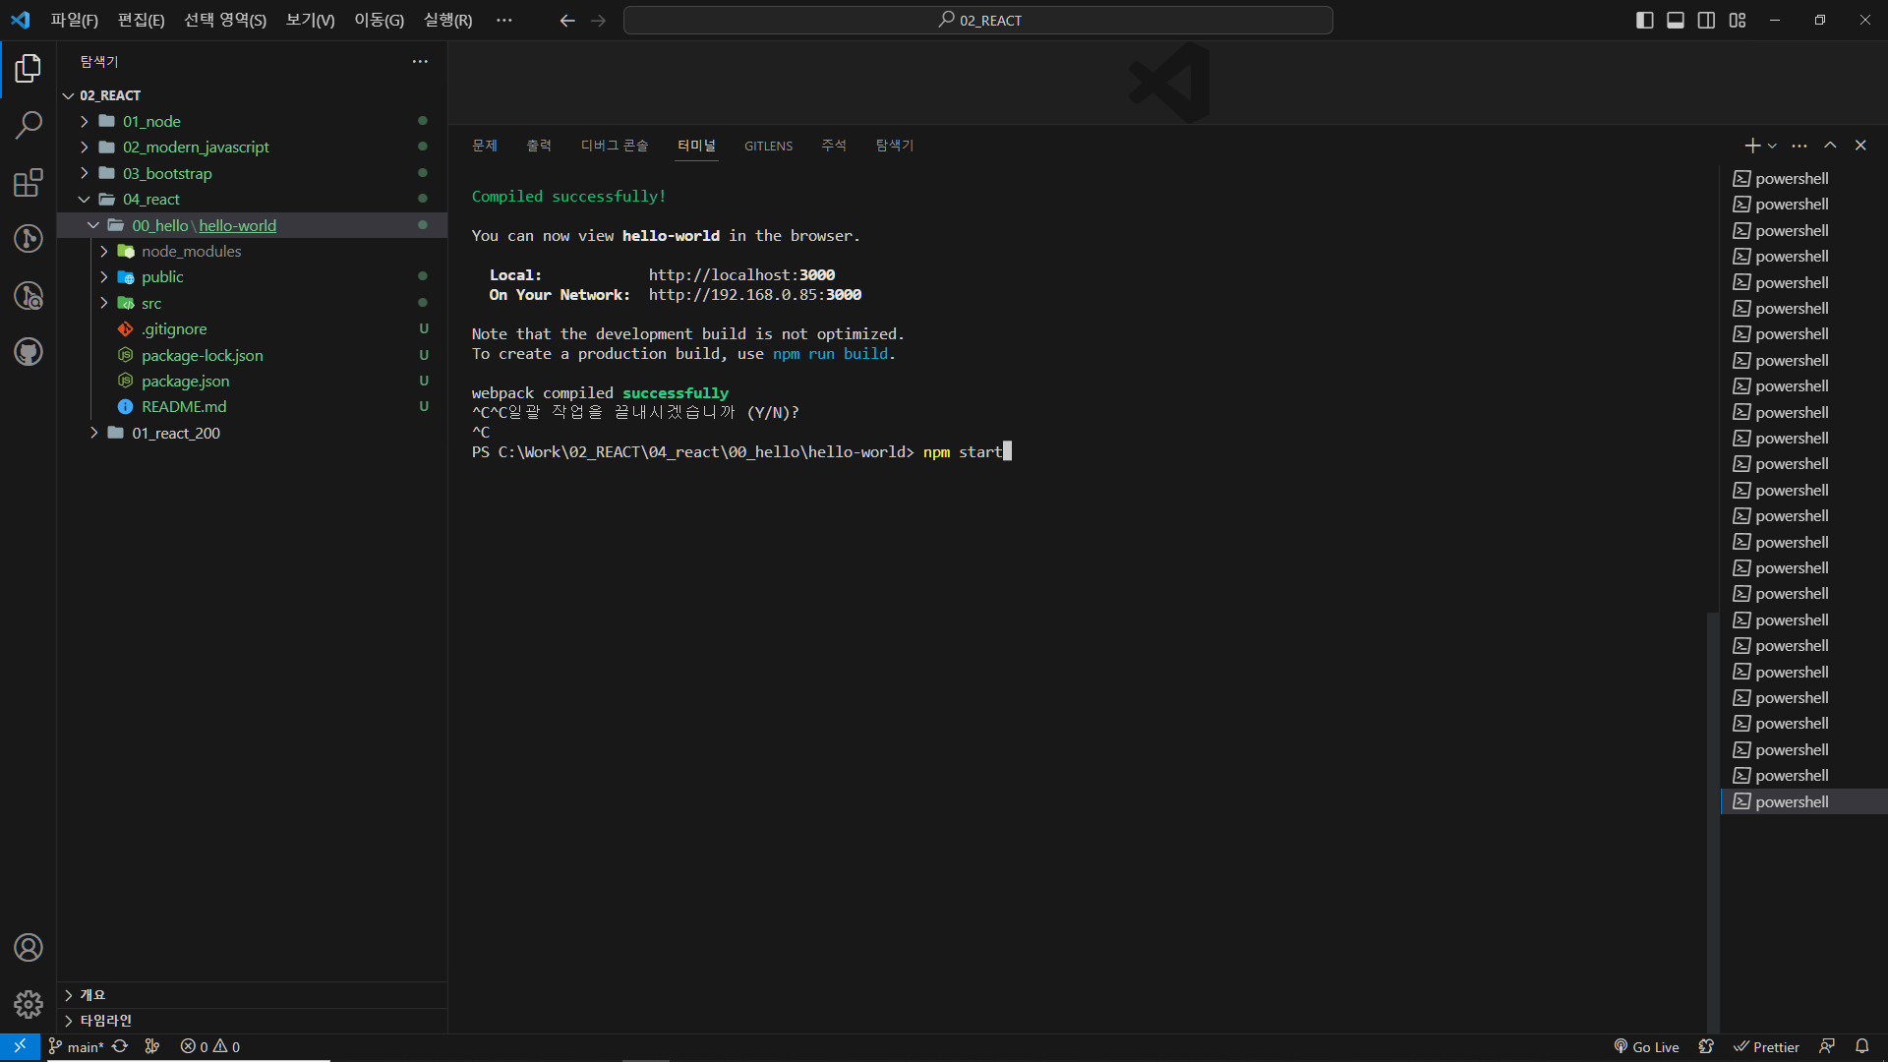Click Prettier status bar button
Image resolution: width=1888 pixels, height=1062 pixels.
point(1766,1046)
